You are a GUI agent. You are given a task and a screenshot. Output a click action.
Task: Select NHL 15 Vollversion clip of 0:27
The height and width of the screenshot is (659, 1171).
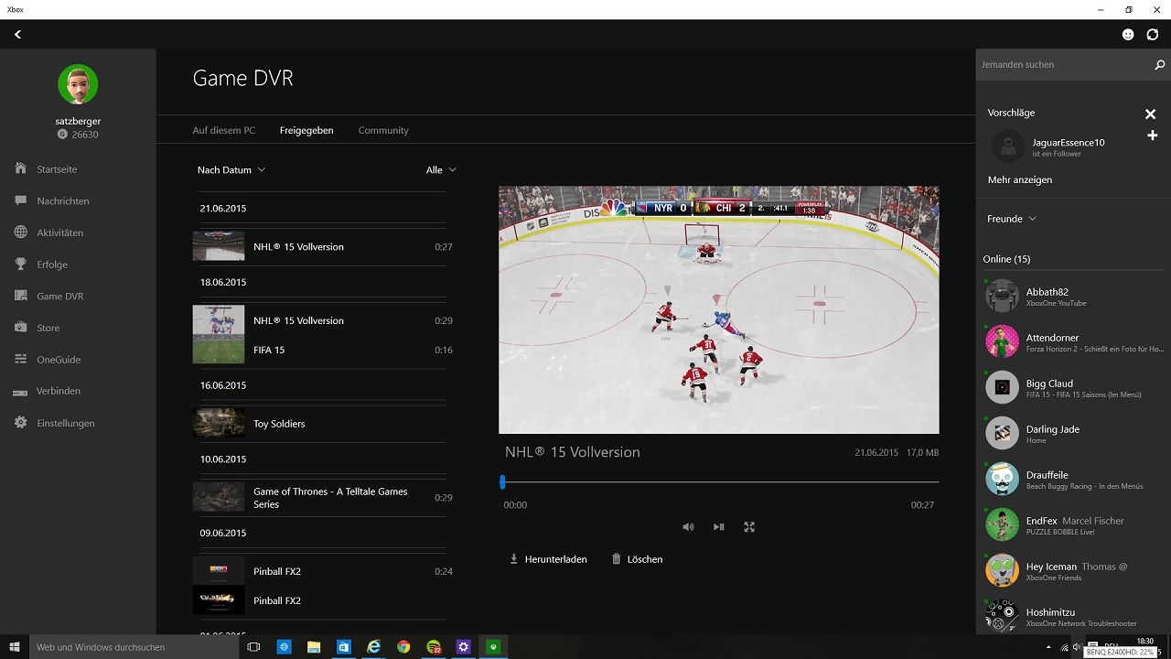pos(323,246)
